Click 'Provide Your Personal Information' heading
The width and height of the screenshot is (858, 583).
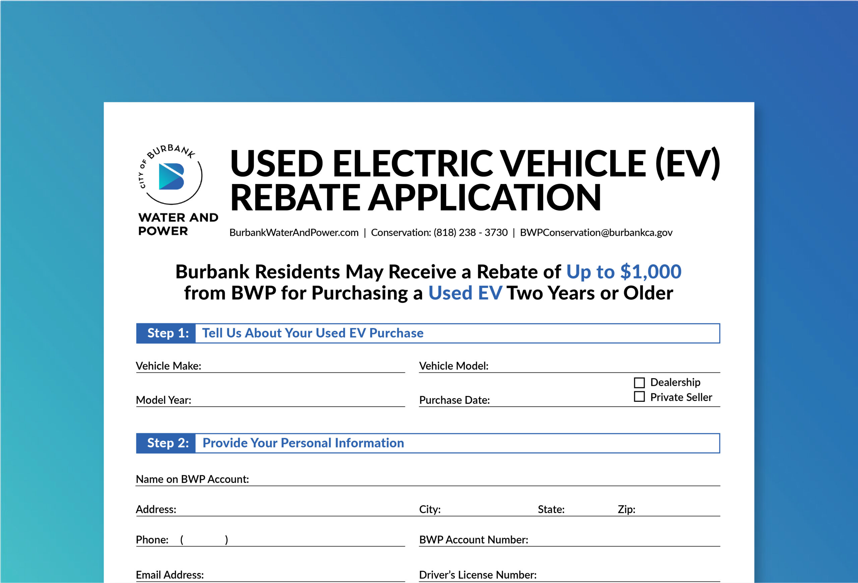pos(303,443)
